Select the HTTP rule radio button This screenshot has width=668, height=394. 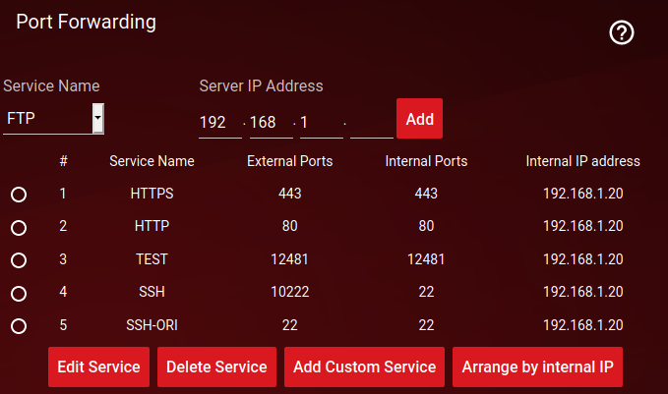[18, 227]
